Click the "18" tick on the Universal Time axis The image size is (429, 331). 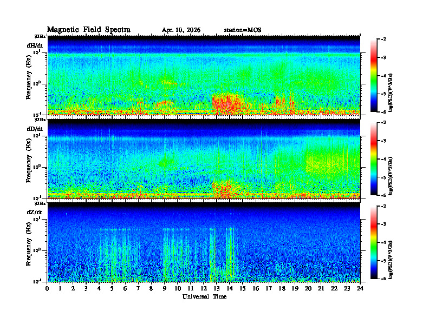pyautogui.click(x=282, y=289)
